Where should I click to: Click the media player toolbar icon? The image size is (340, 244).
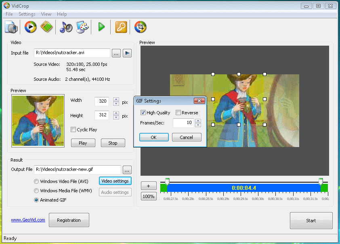30,27
